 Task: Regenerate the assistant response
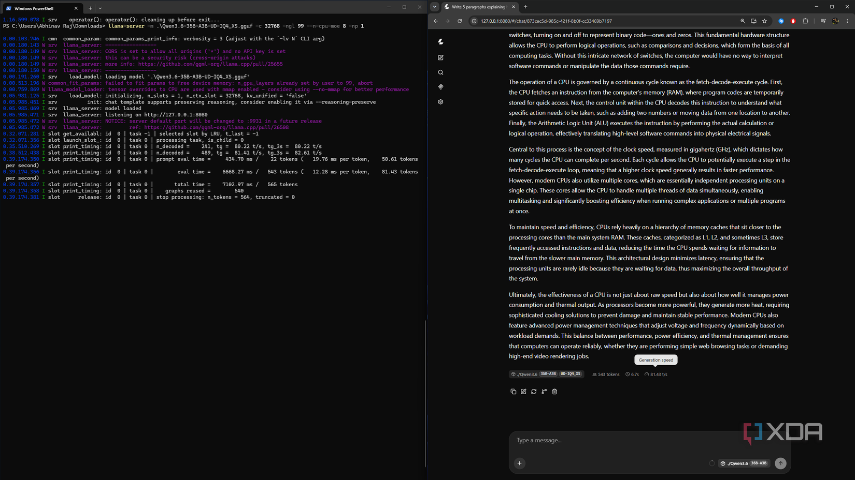534,392
